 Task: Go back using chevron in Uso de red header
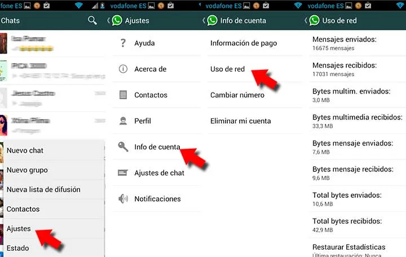[x=306, y=20]
